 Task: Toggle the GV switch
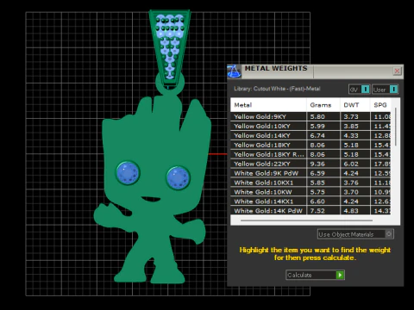point(359,90)
